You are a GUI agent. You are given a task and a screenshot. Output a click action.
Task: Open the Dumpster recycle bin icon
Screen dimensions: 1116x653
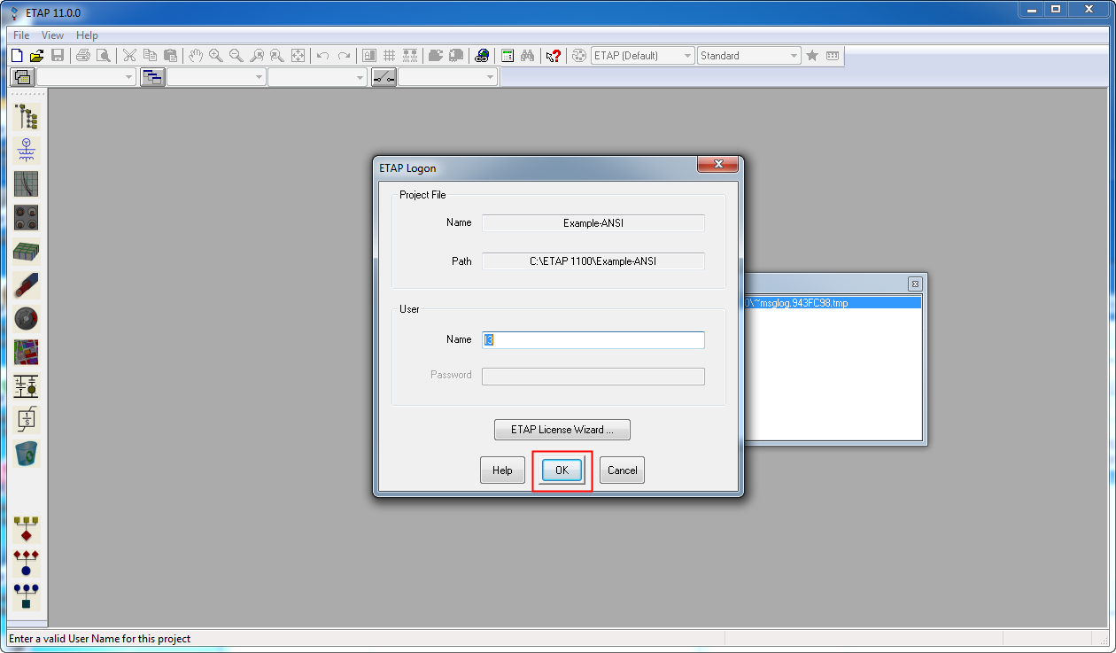pos(26,453)
